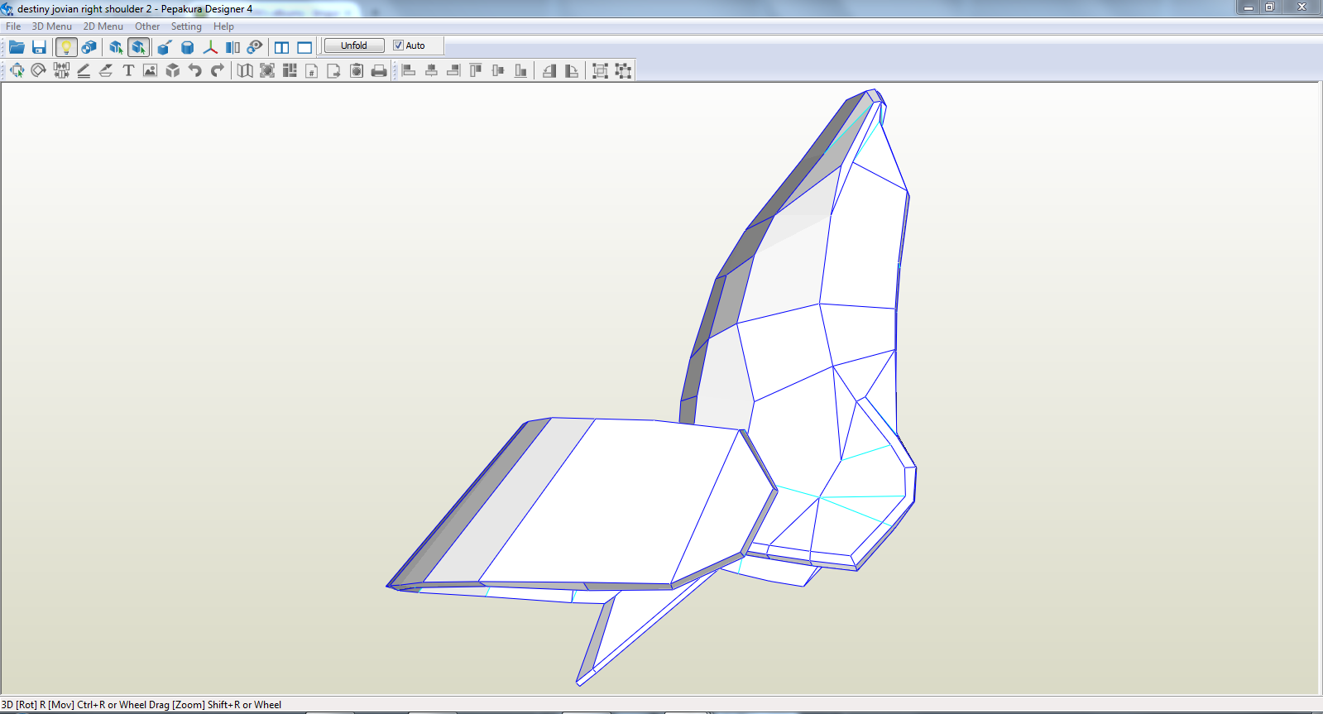
Task: Toggle the highlighted cube-with-cursor tool
Action: [139, 47]
